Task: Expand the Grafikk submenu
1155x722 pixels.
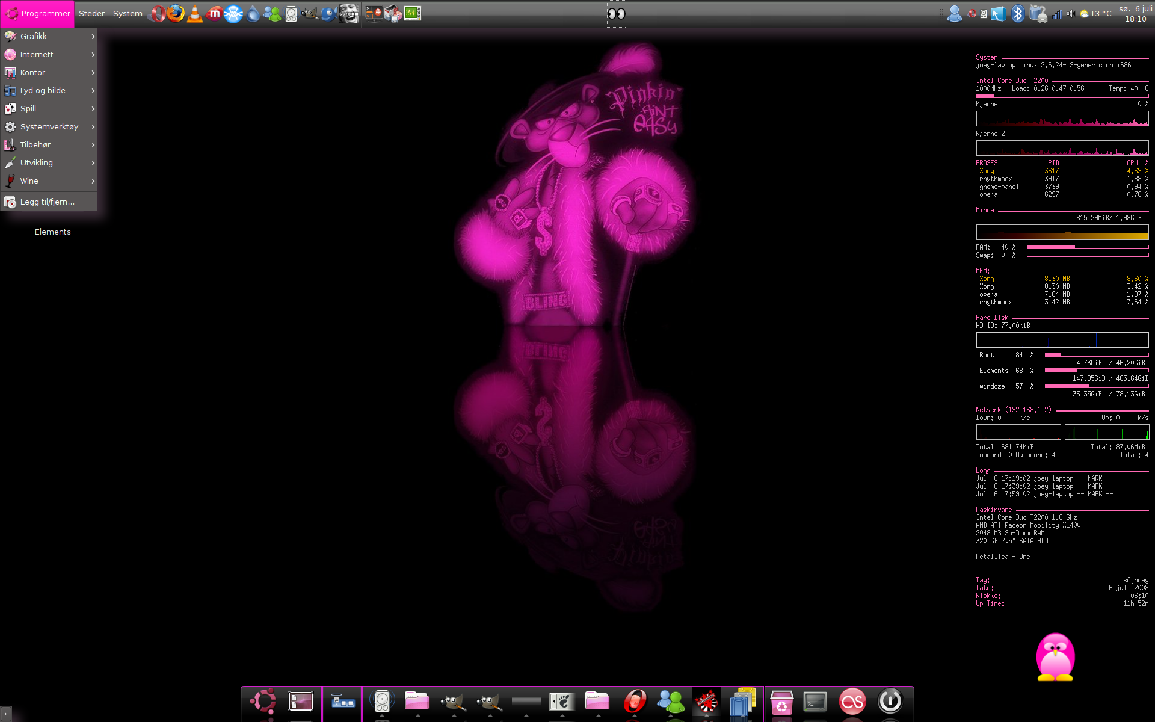Action: tap(49, 36)
